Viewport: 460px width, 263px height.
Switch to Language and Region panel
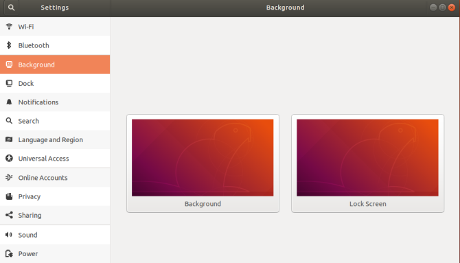tap(55, 139)
